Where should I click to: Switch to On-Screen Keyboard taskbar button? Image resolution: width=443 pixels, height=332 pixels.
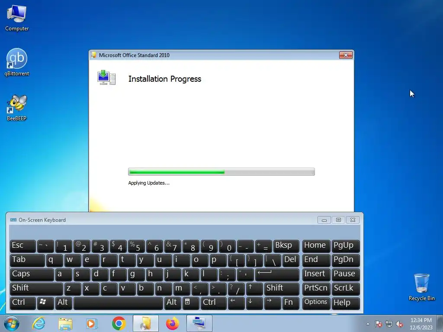coord(199,323)
